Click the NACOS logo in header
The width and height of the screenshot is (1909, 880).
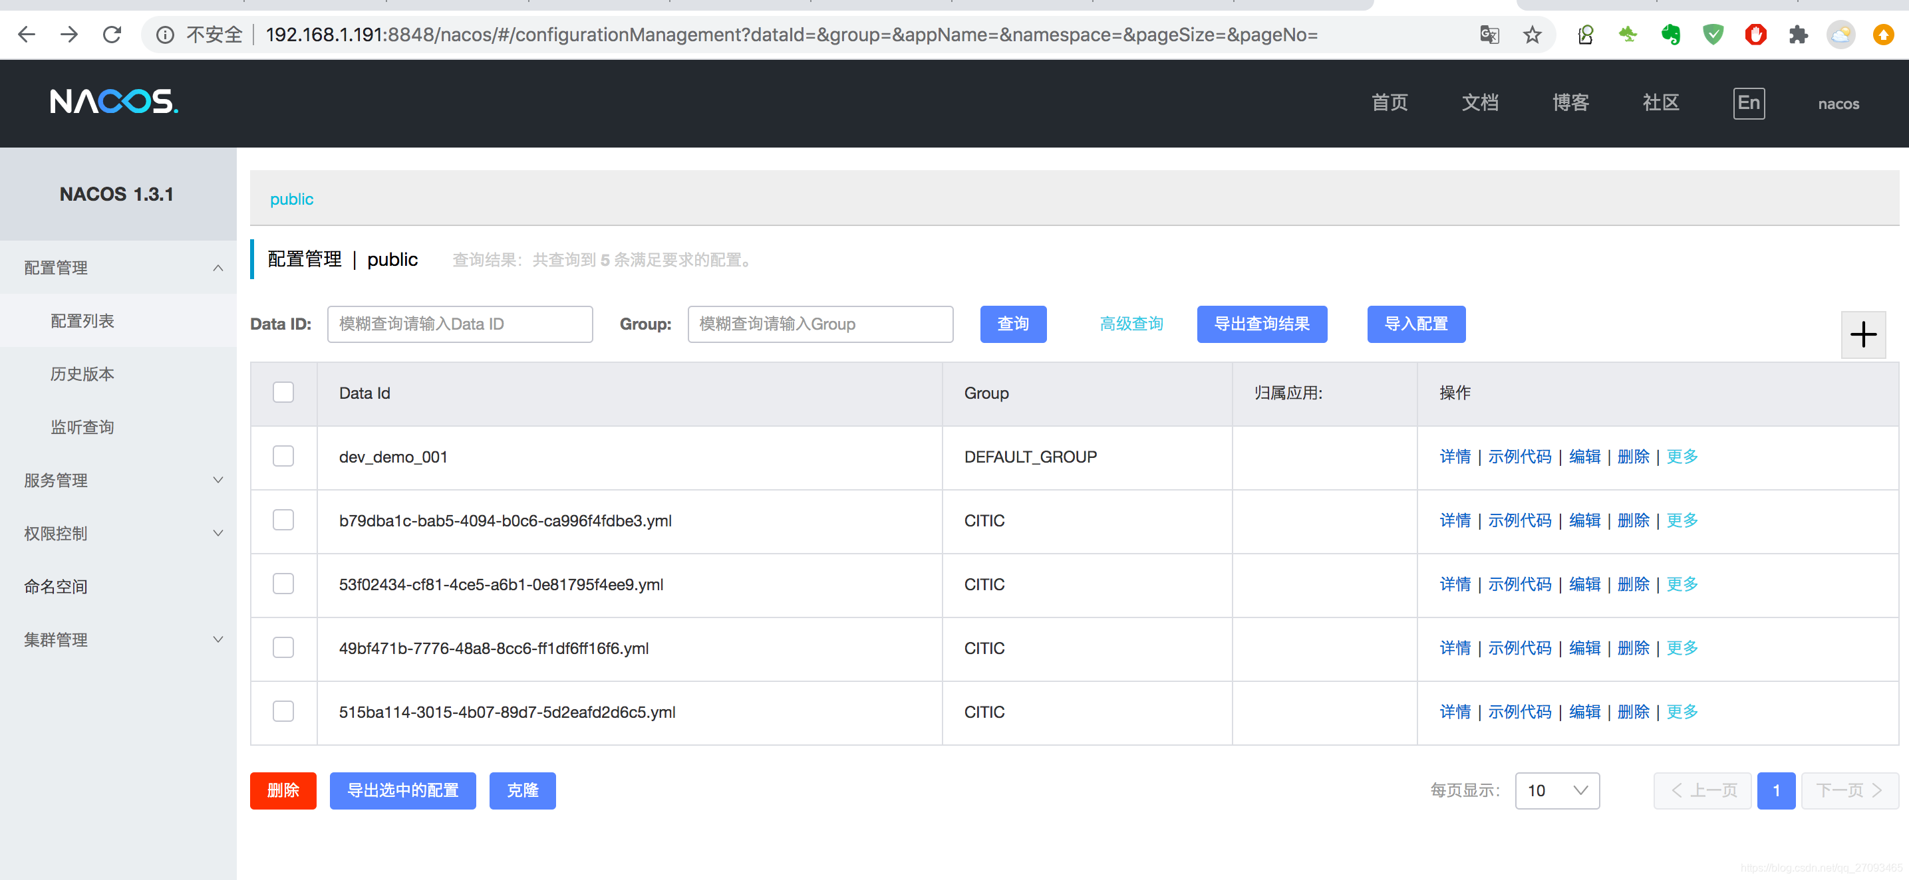(114, 102)
